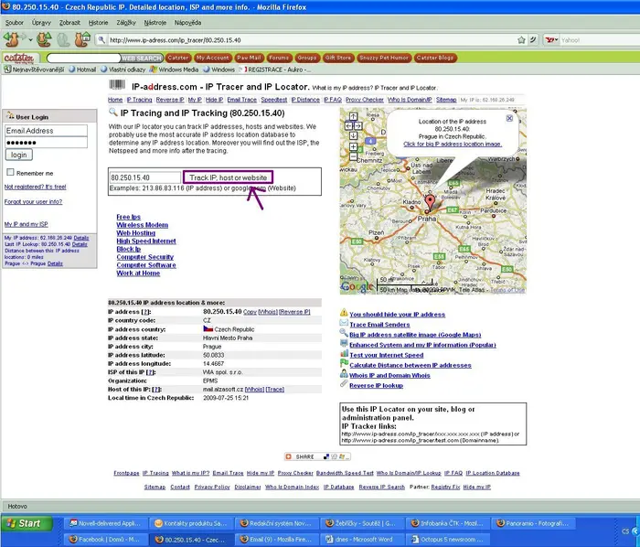Click the IP input field showing 80.250.15.40
The image size is (640, 547).
click(145, 177)
